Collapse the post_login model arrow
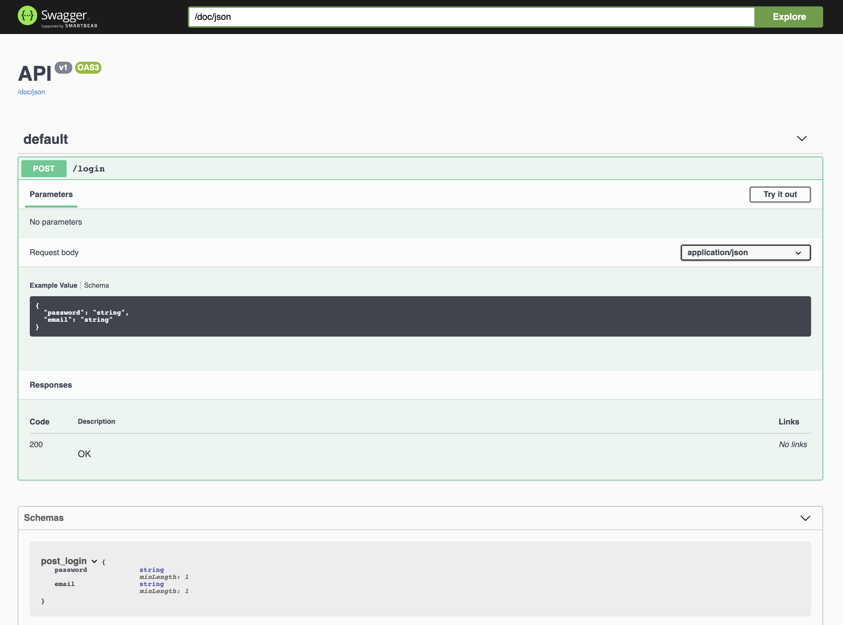This screenshot has width=843, height=625. click(94, 562)
